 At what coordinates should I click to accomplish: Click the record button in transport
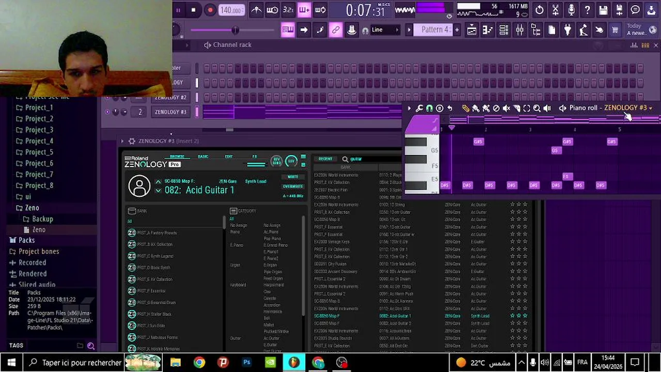[210, 10]
